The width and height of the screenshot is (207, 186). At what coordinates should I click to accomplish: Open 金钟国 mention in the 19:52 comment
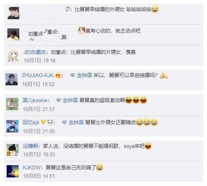[x=84, y=75]
